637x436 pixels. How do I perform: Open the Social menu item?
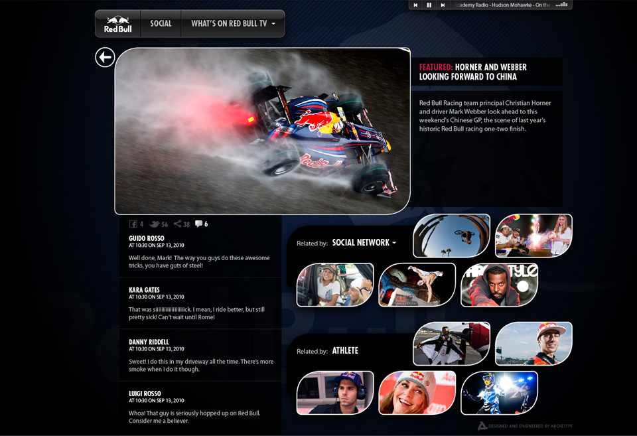(161, 24)
